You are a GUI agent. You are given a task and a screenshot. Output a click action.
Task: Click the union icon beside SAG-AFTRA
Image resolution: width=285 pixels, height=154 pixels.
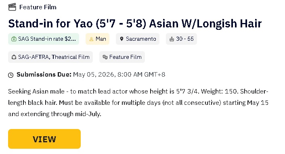14,57
